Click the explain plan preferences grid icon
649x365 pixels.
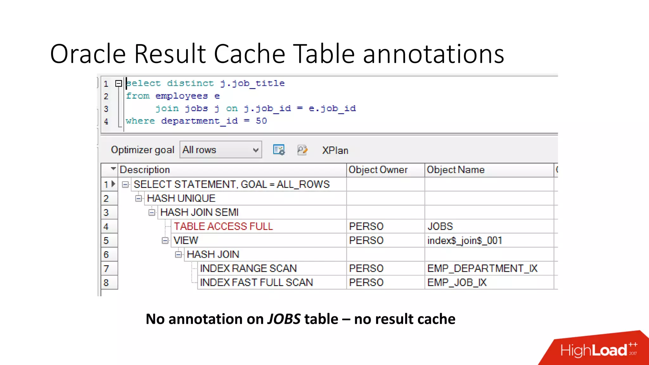[x=279, y=150]
